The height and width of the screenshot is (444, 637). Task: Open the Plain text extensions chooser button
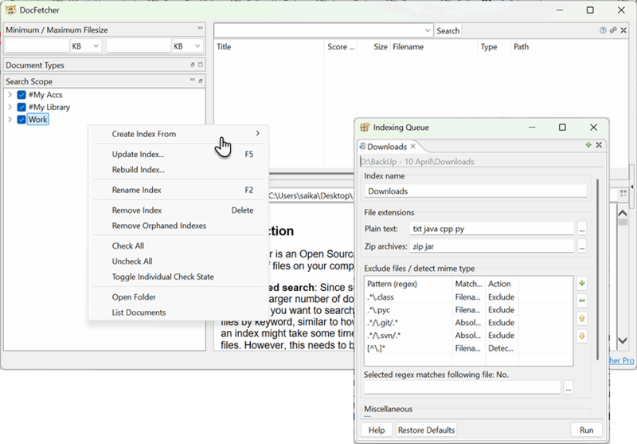[582, 229]
